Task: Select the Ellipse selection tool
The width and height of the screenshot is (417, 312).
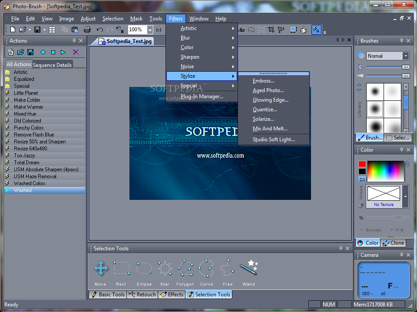Action: pyautogui.click(x=144, y=268)
